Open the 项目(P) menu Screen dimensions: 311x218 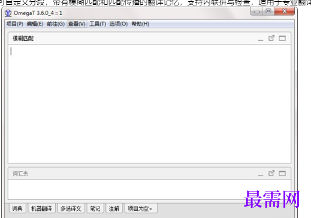click(14, 24)
